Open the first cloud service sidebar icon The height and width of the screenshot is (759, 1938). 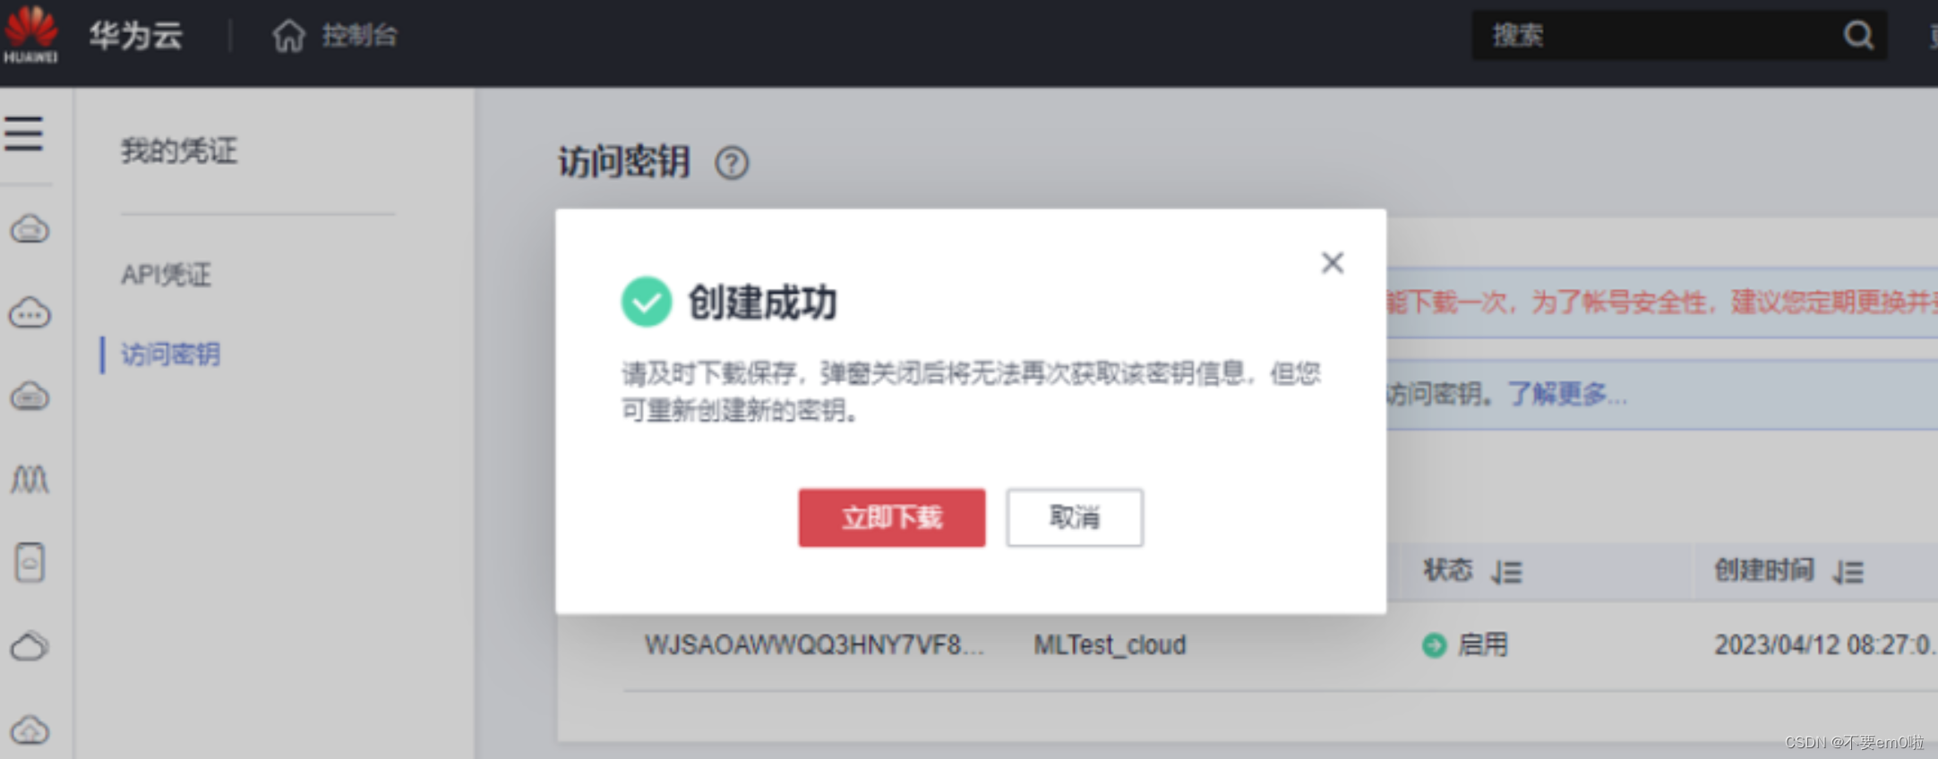tap(30, 229)
